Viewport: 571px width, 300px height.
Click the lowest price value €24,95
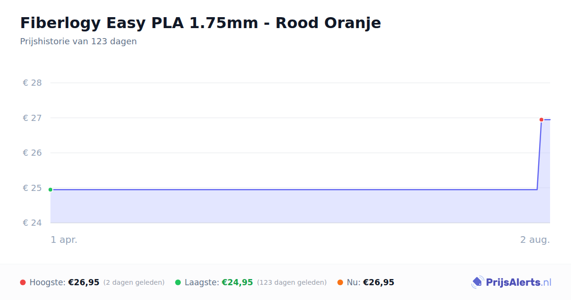pyautogui.click(x=237, y=282)
